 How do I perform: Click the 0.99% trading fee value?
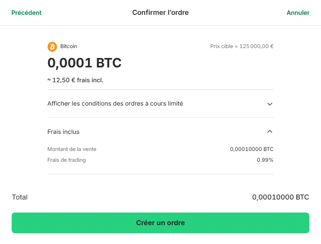(x=265, y=160)
